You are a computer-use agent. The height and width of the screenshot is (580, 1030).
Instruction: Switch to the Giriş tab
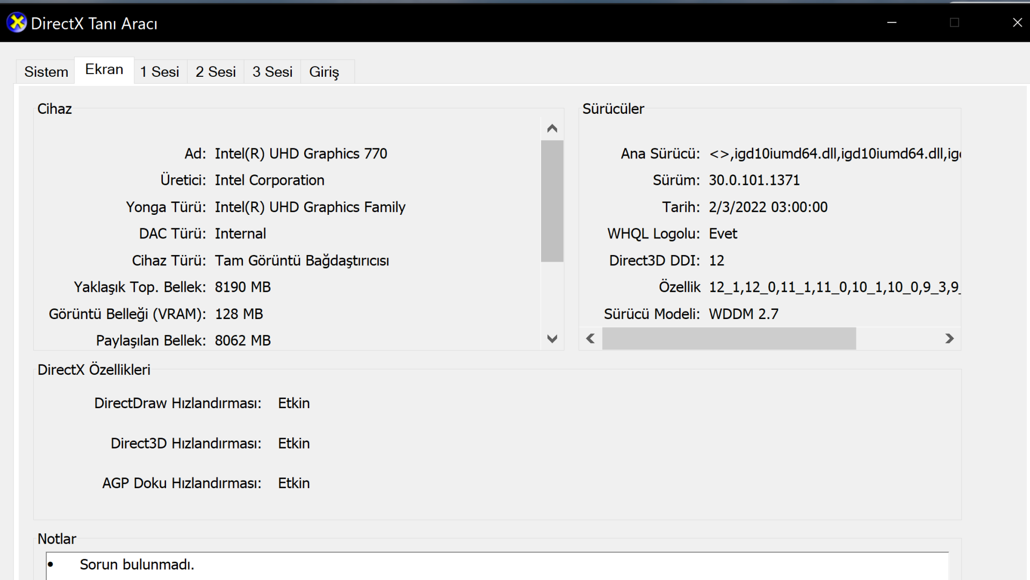click(x=324, y=72)
